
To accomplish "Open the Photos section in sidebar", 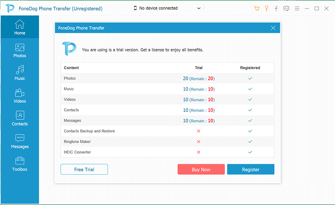I will [x=20, y=51].
